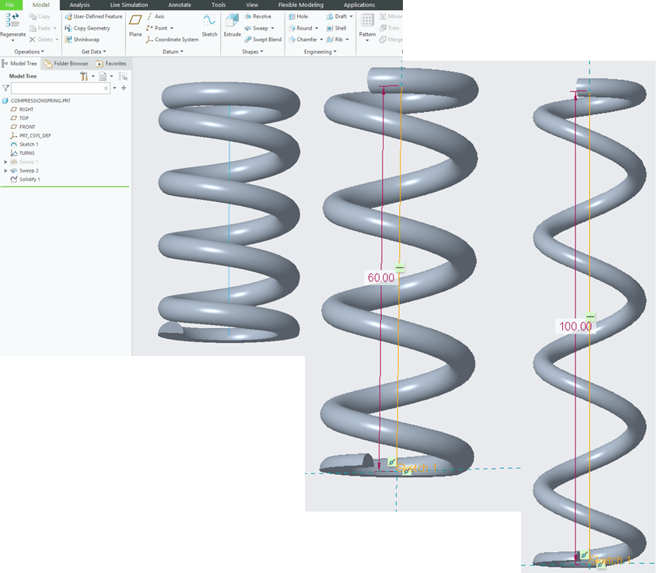Select the Shell tool

(x=336, y=28)
